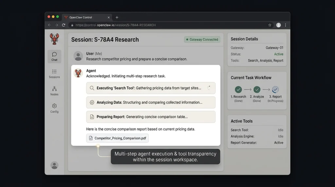The image size is (335, 187).
Task: Open the Chat sidebar section
Action: coord(54,57)
